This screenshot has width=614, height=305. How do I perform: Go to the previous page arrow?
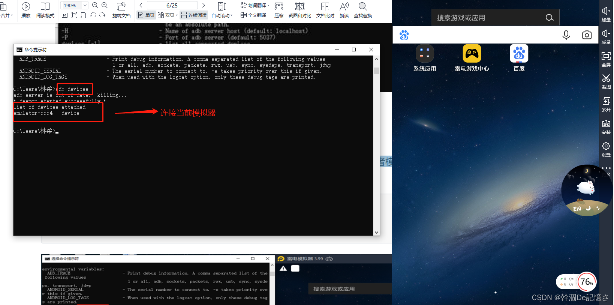141,5
